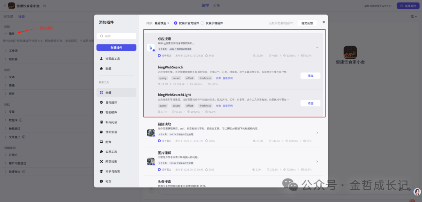Select the 图像 category
The width and height of the screenshot is (422, 202).
116,142
